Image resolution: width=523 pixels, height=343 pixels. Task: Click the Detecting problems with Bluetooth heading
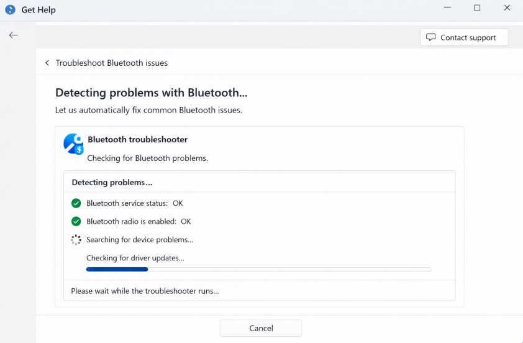tap(152, 93)
